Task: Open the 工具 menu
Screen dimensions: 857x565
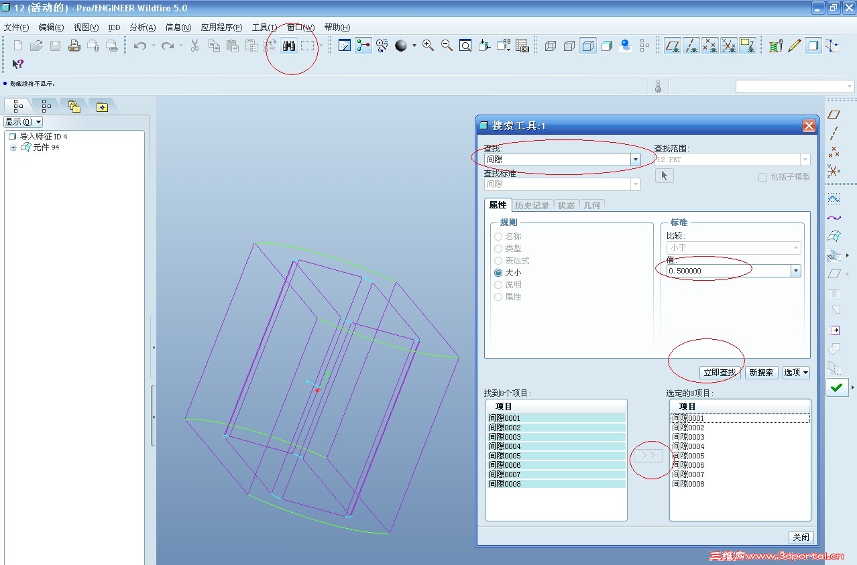Action: (x=264, y=27)
